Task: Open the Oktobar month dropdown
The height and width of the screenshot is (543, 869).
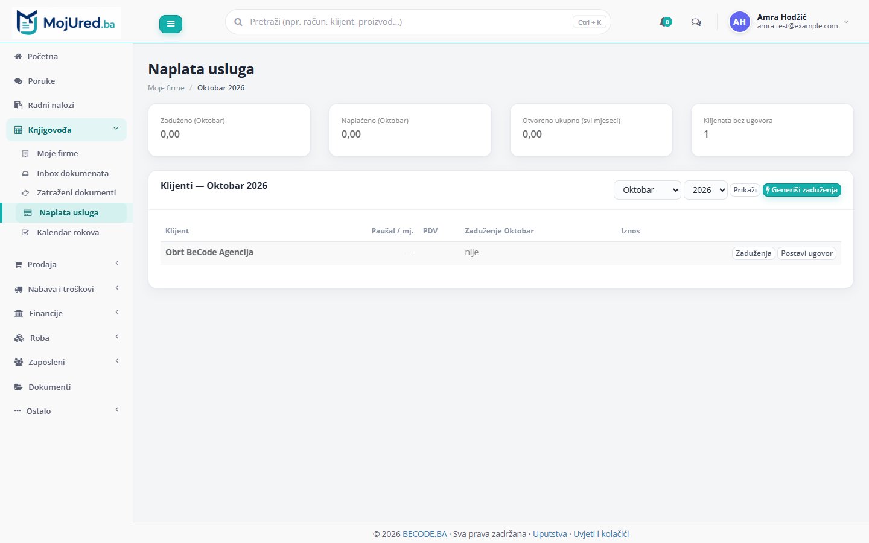Action: tap(648, 190)
